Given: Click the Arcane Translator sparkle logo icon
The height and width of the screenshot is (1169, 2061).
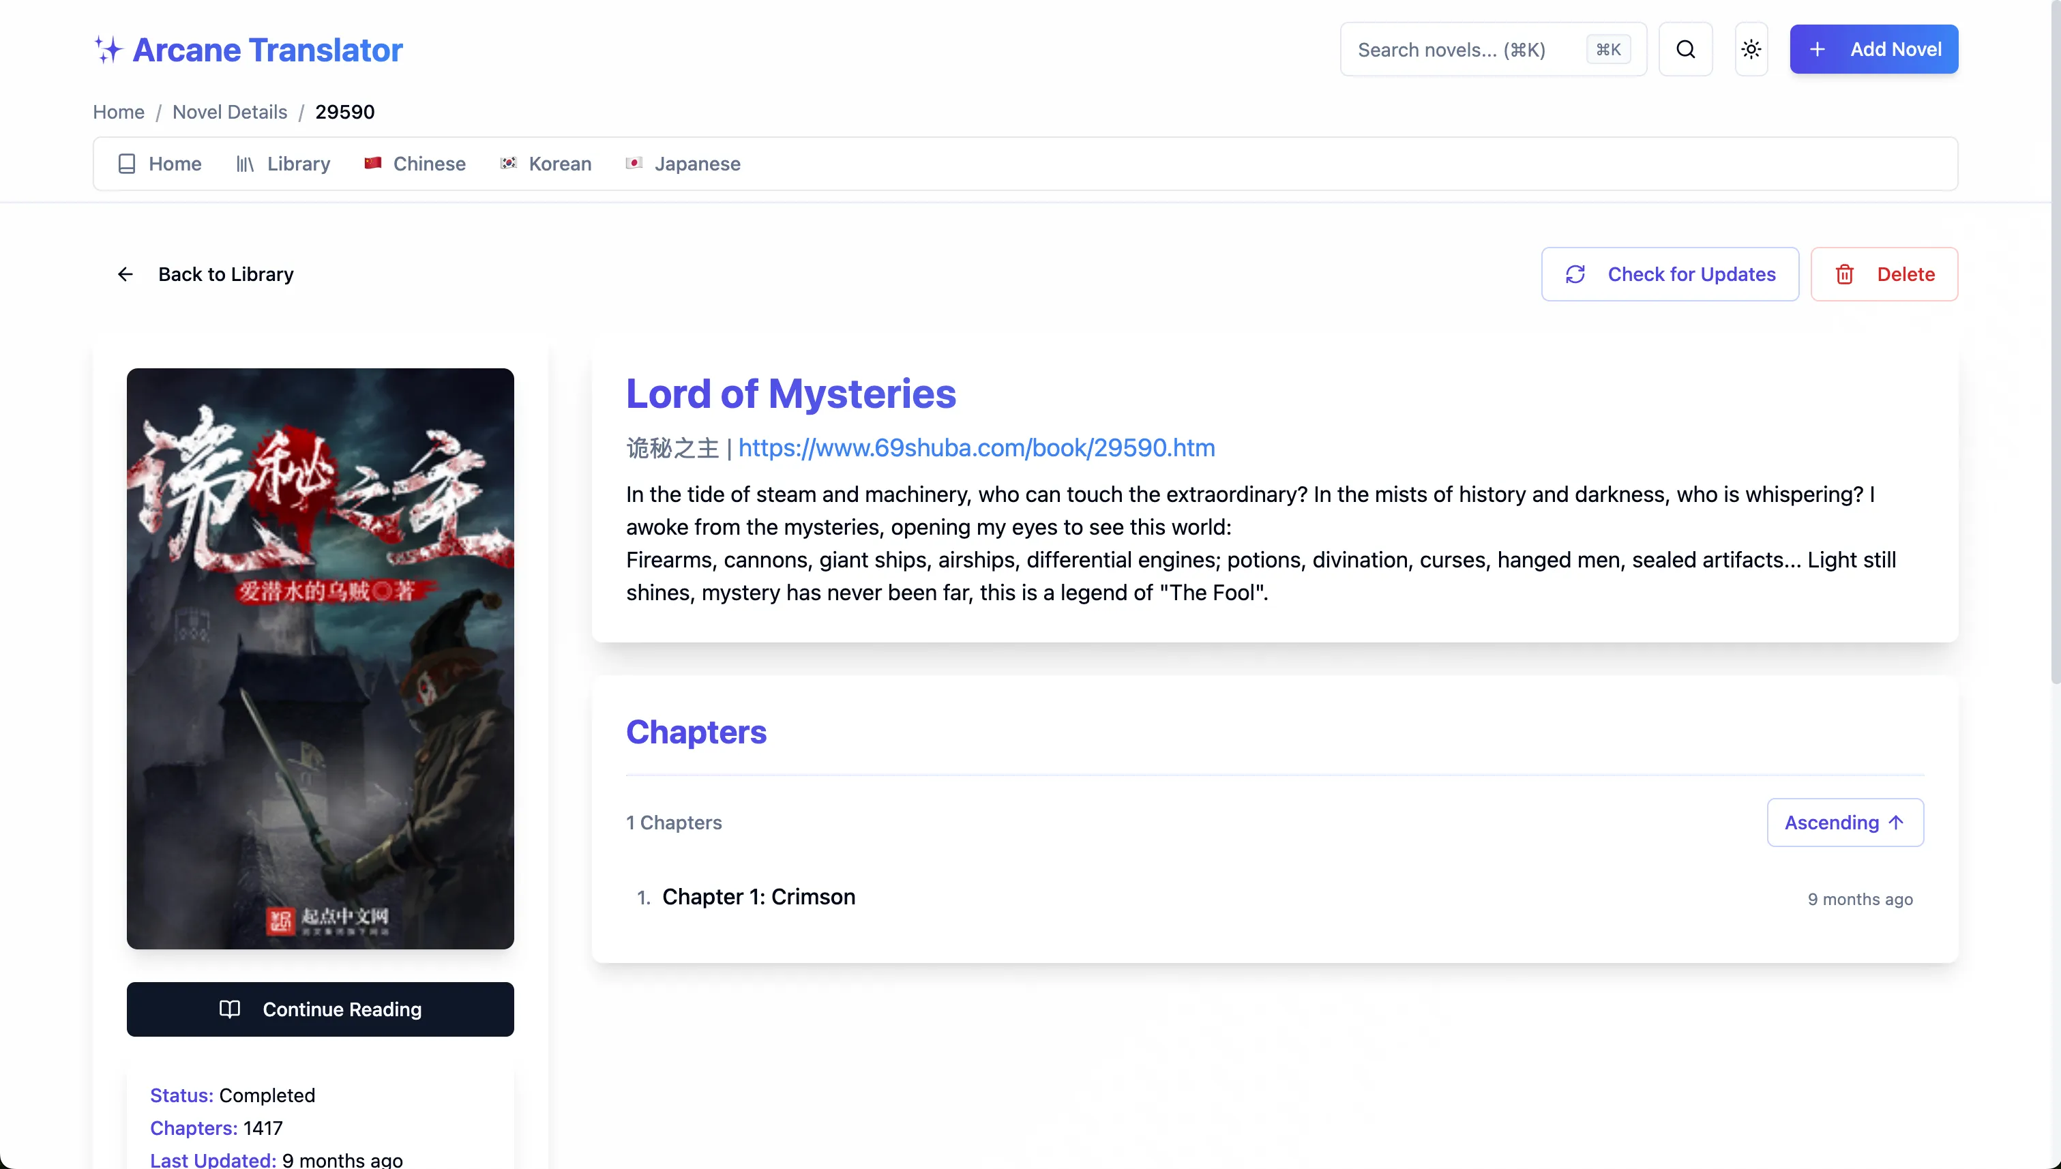Looking at the screenshot, I should (108, 50).
